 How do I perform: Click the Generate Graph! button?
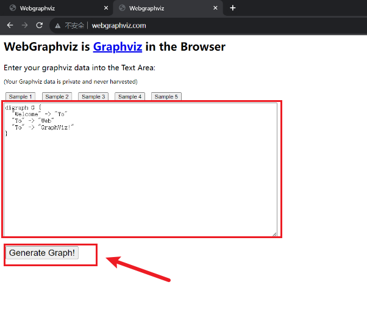pos(42,253)
